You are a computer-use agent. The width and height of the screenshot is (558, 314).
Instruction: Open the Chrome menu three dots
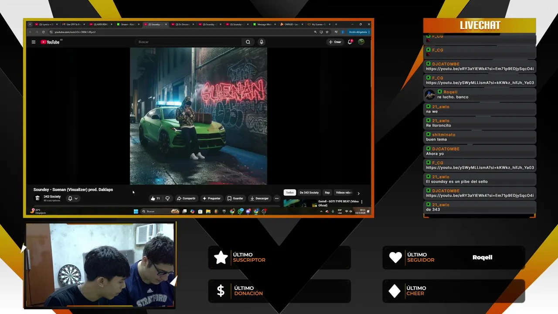[369, 32]
